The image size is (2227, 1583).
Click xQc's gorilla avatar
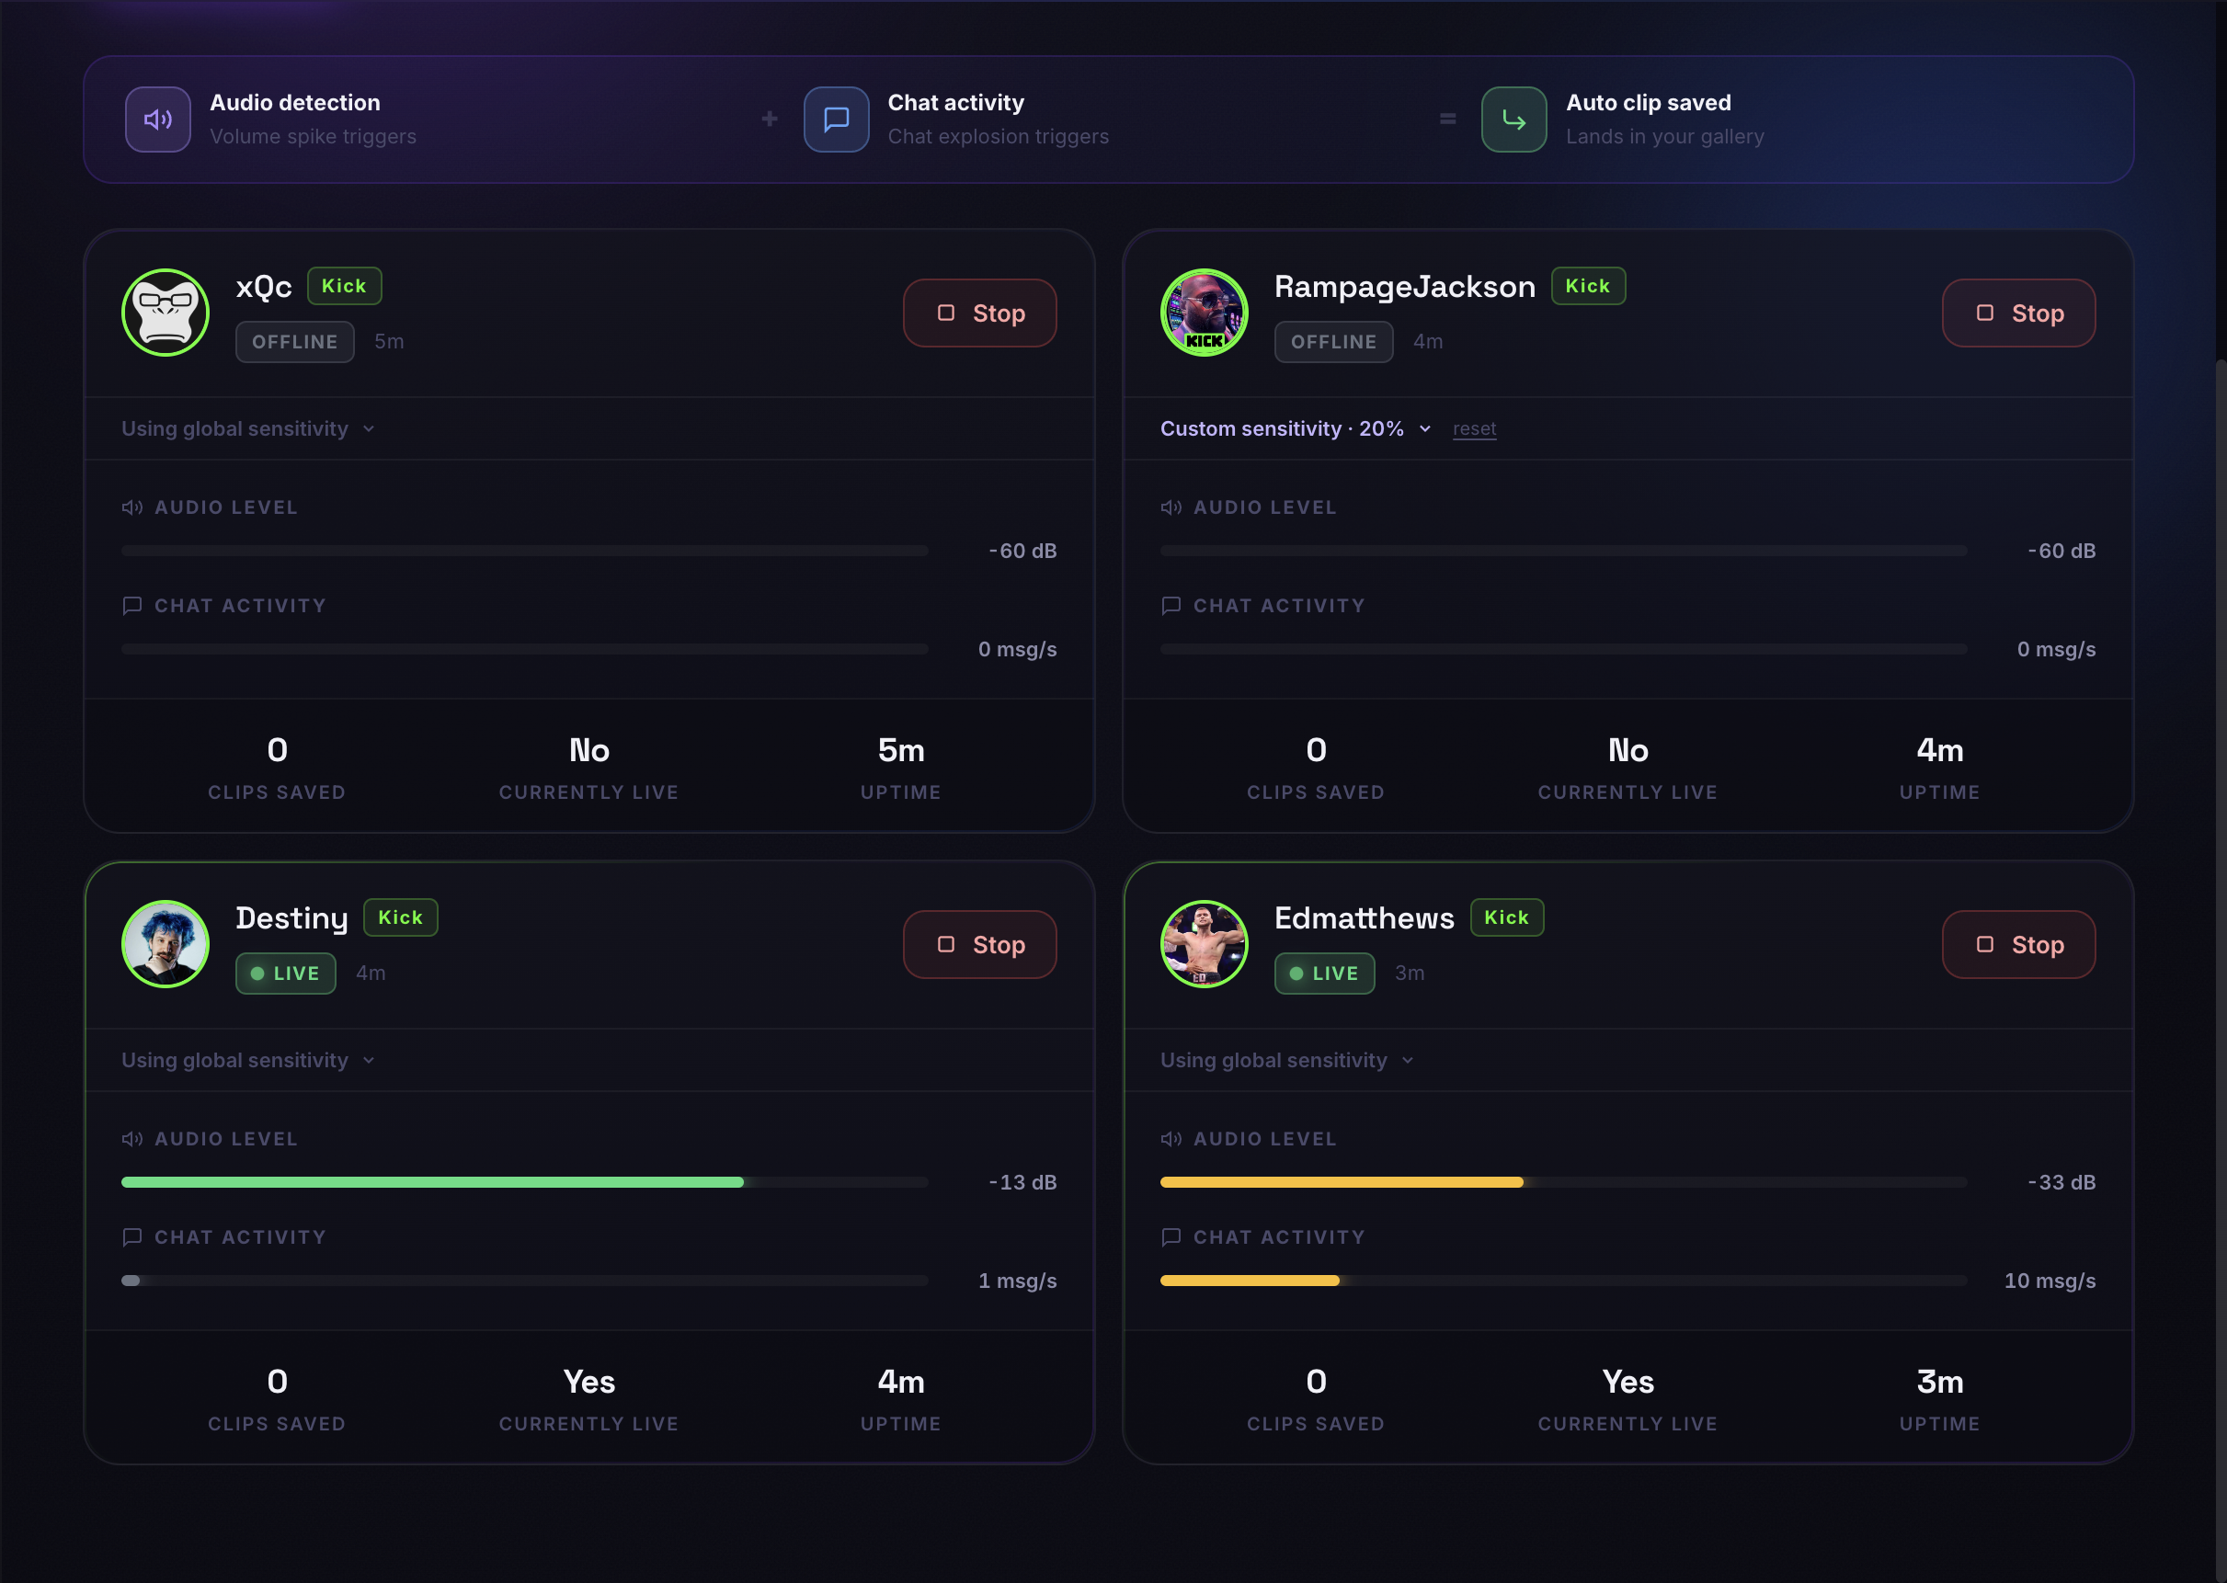(166, 313)
